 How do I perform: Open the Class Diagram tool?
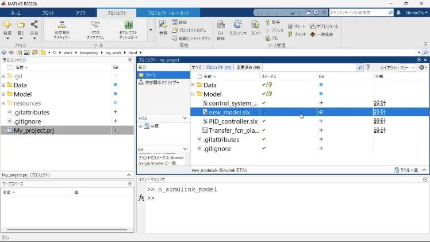[x=95, y=29]
